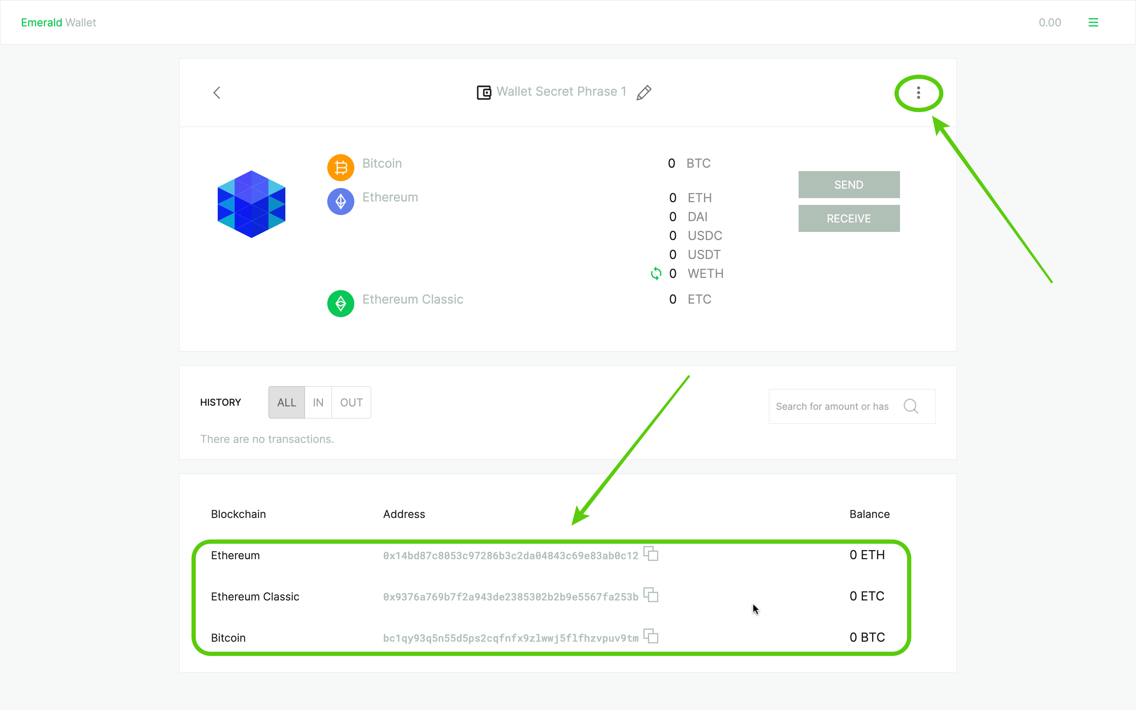Click the copy icon next to Bitcoin address
Image resolution: width=1136 pixels, height=710 pixels.
(652, 638)
